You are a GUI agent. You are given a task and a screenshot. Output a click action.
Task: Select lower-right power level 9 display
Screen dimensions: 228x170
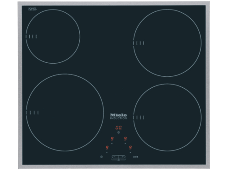coord(130,147)
